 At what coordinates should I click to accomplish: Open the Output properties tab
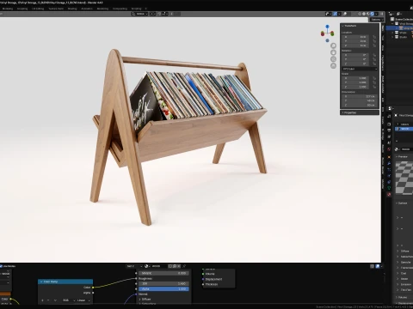tap(389, 130)
